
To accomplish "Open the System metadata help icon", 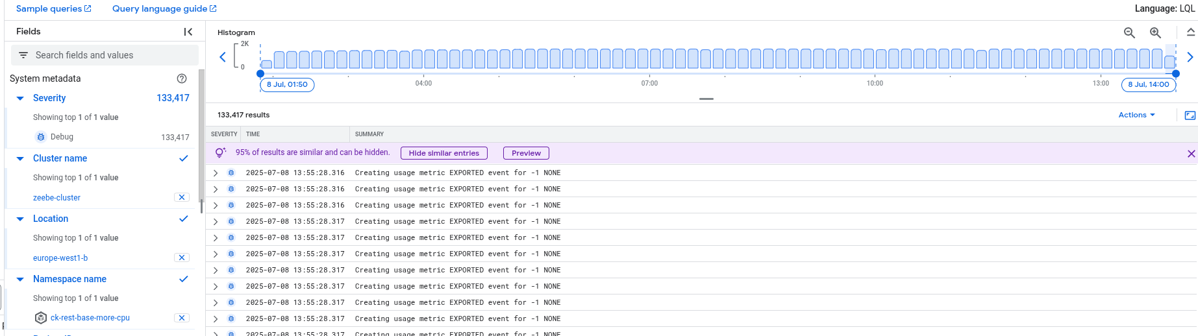I will pos(182,78).
